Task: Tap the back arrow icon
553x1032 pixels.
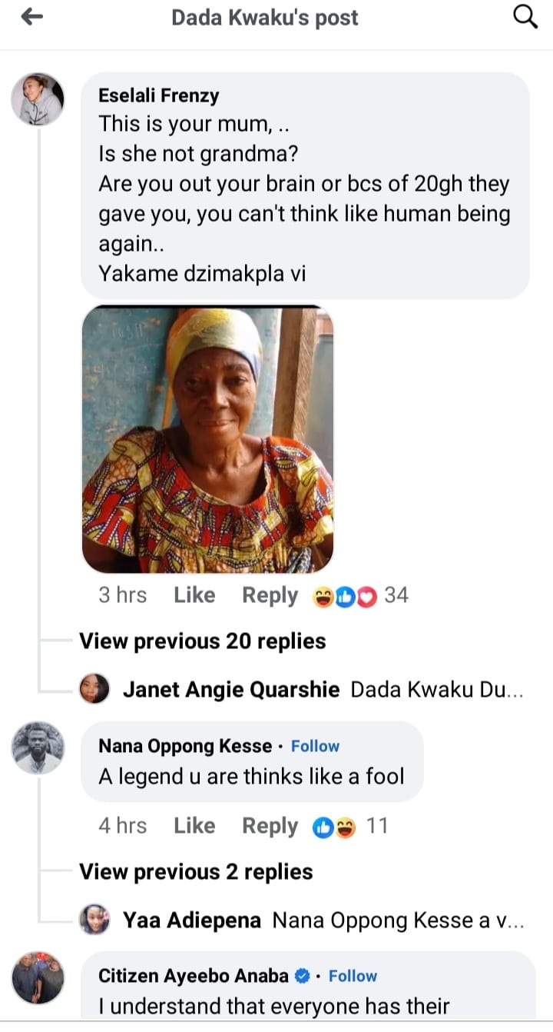Action: coord(31,17)
